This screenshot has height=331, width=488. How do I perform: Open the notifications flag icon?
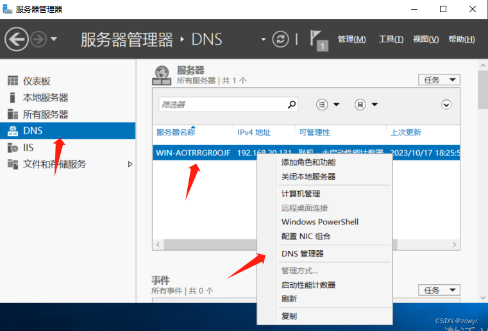pyautogui.click(x=319, y=40)
